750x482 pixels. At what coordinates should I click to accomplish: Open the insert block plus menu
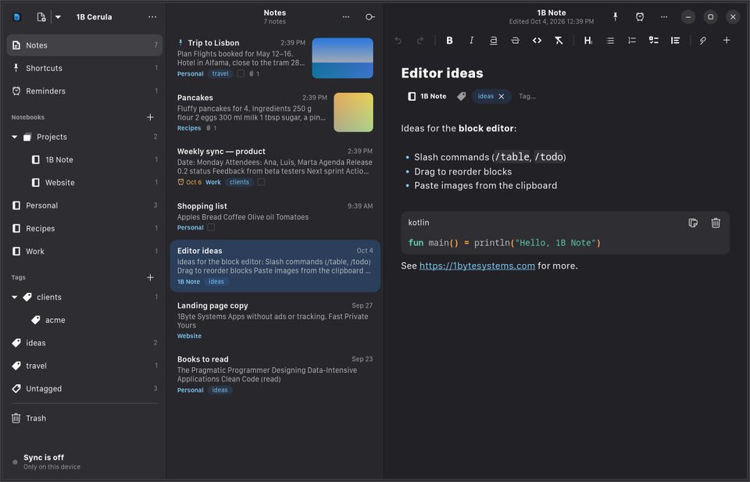[727, 41]
